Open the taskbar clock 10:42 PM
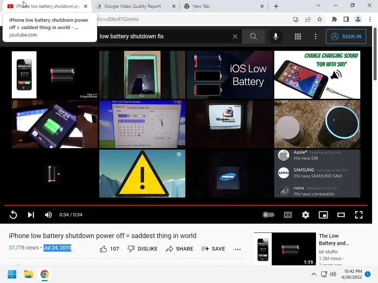Screen dimensions: 378x283 352,274
